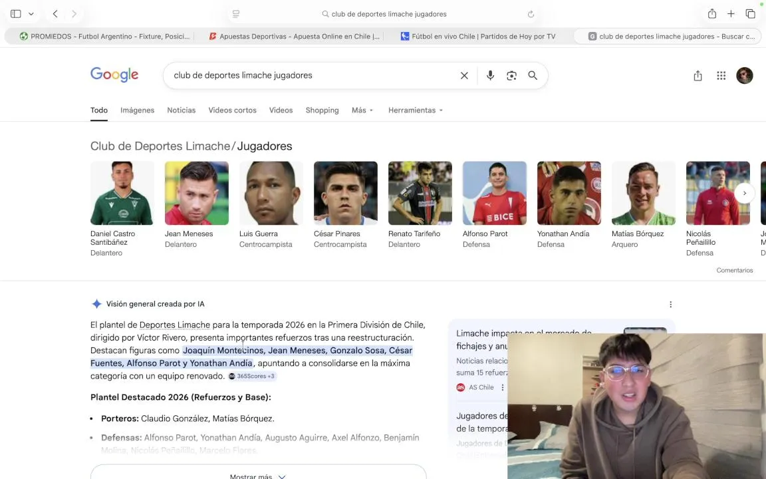Image resolution: width=766 pixels, height=479 pixels.
Task: Select the club de deportes limache Google tab
Action: (667, 36)
